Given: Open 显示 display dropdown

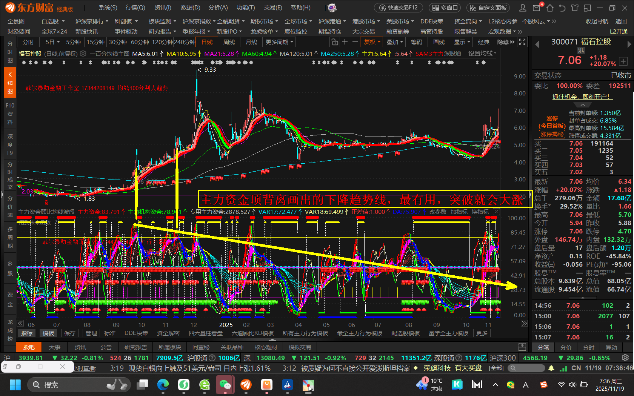Looking at the screenshot, I should click(462, 42).
